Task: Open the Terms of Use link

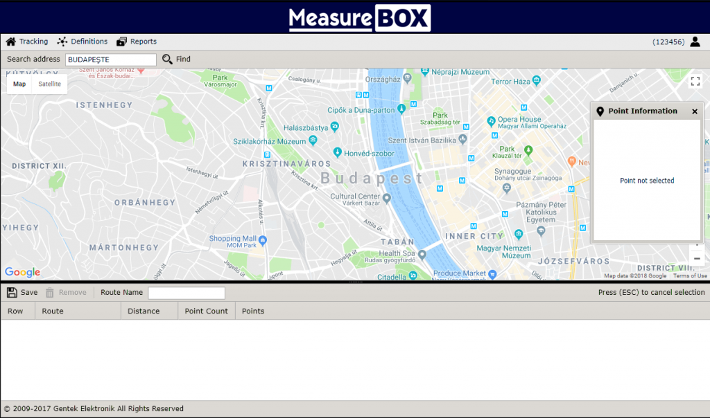Action: click(690, 276)
